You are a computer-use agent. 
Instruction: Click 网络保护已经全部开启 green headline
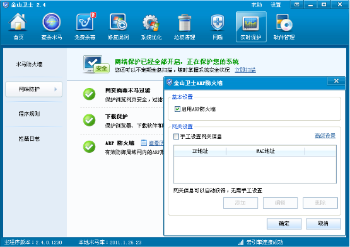point(177,62)
